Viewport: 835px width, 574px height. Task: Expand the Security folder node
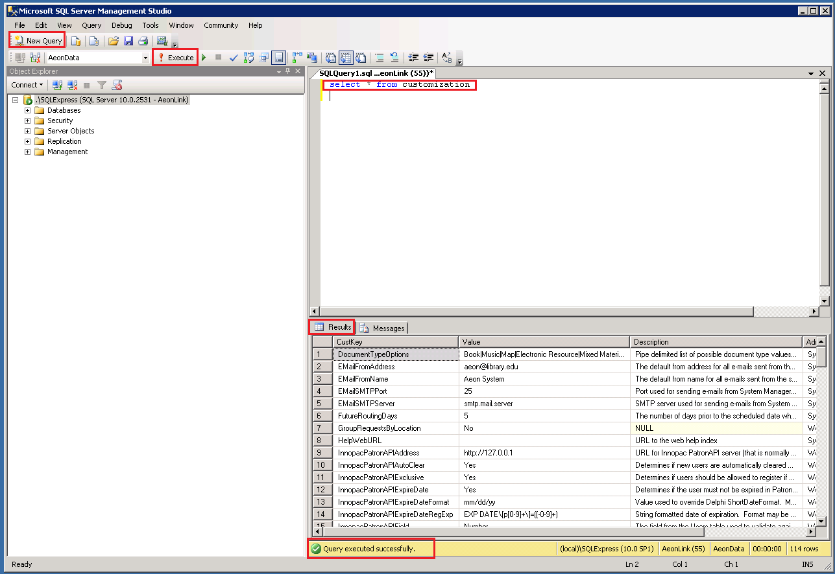click(x=28, y=121)
